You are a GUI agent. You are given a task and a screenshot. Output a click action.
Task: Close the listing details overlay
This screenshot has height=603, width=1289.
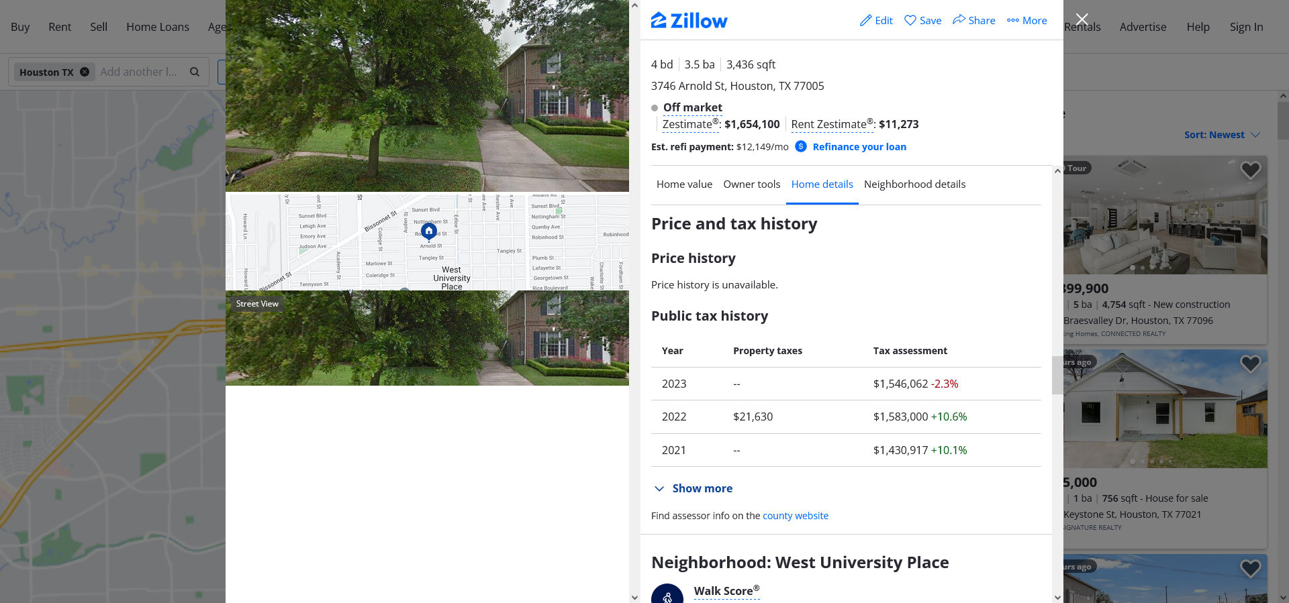1082,19
